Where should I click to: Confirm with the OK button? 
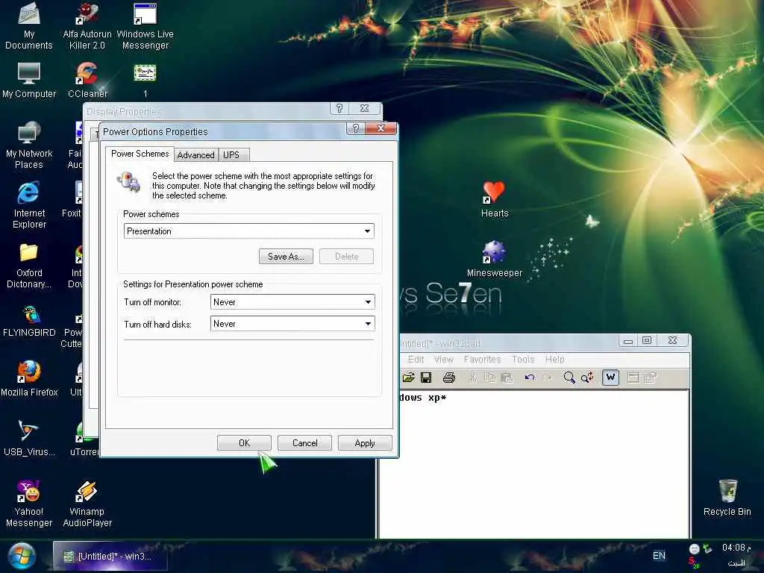[x=244, y=443]
